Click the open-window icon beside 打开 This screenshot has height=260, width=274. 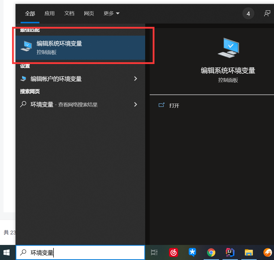161,105
